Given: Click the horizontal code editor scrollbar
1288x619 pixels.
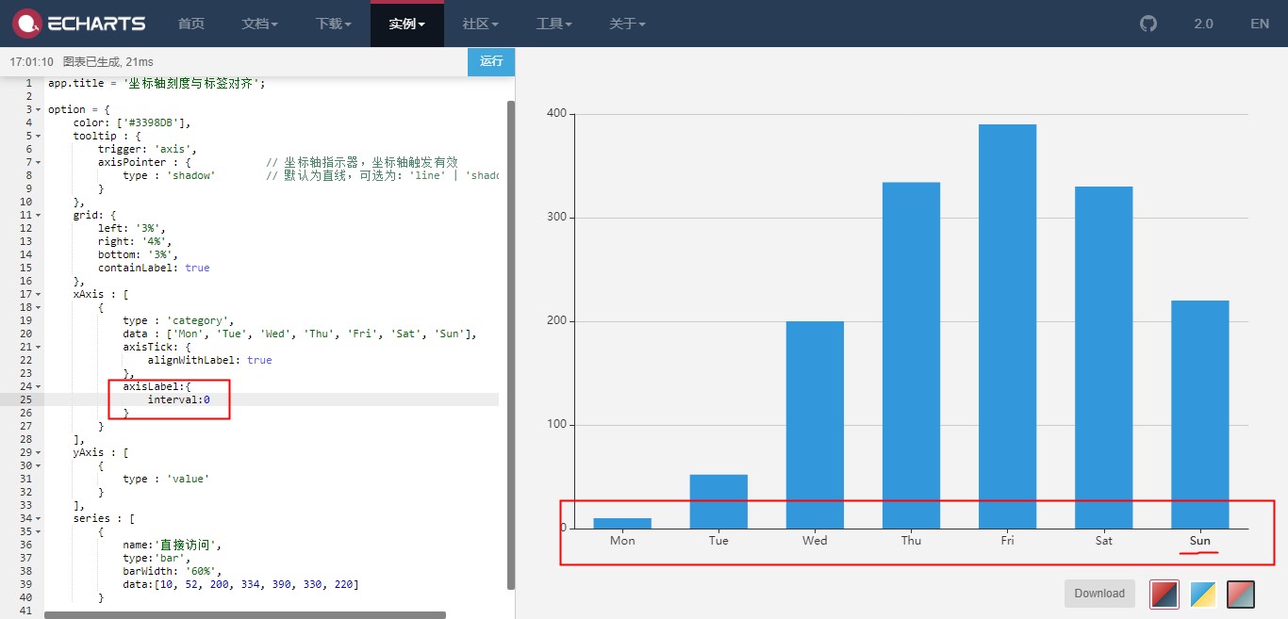Looking at the screenshot, I should 245,614.
